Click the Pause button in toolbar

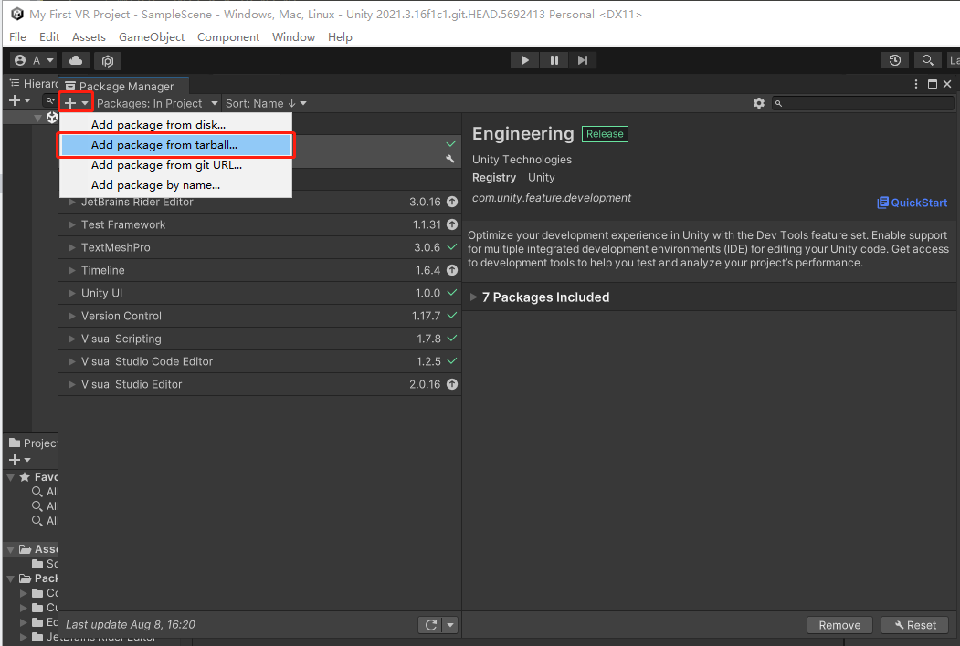(x=554, y=60)
